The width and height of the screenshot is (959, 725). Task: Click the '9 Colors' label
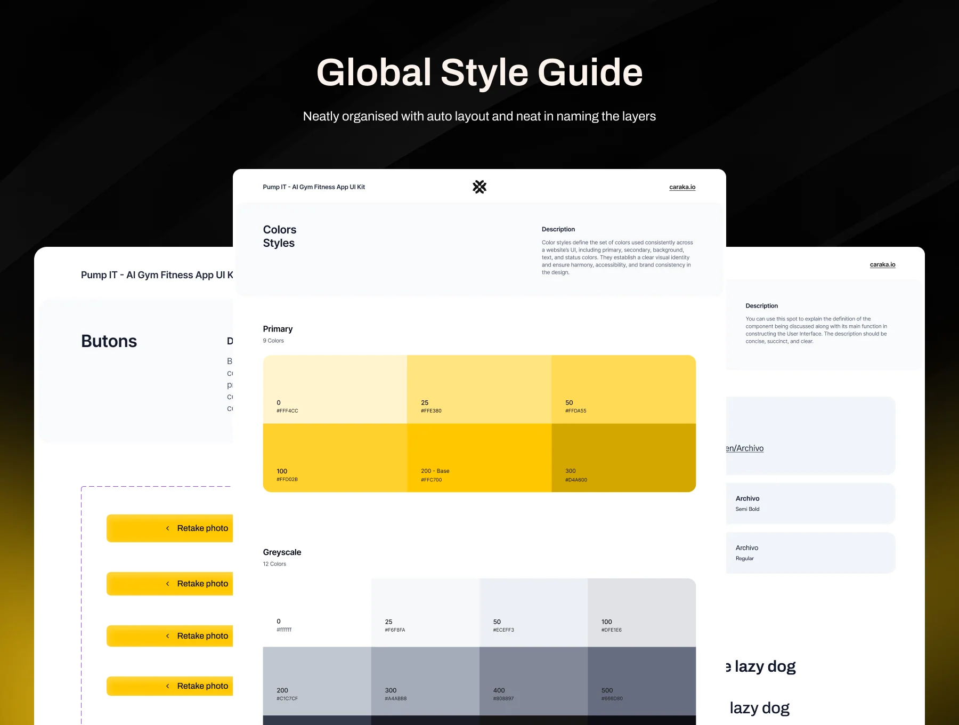tap(273, 341)
